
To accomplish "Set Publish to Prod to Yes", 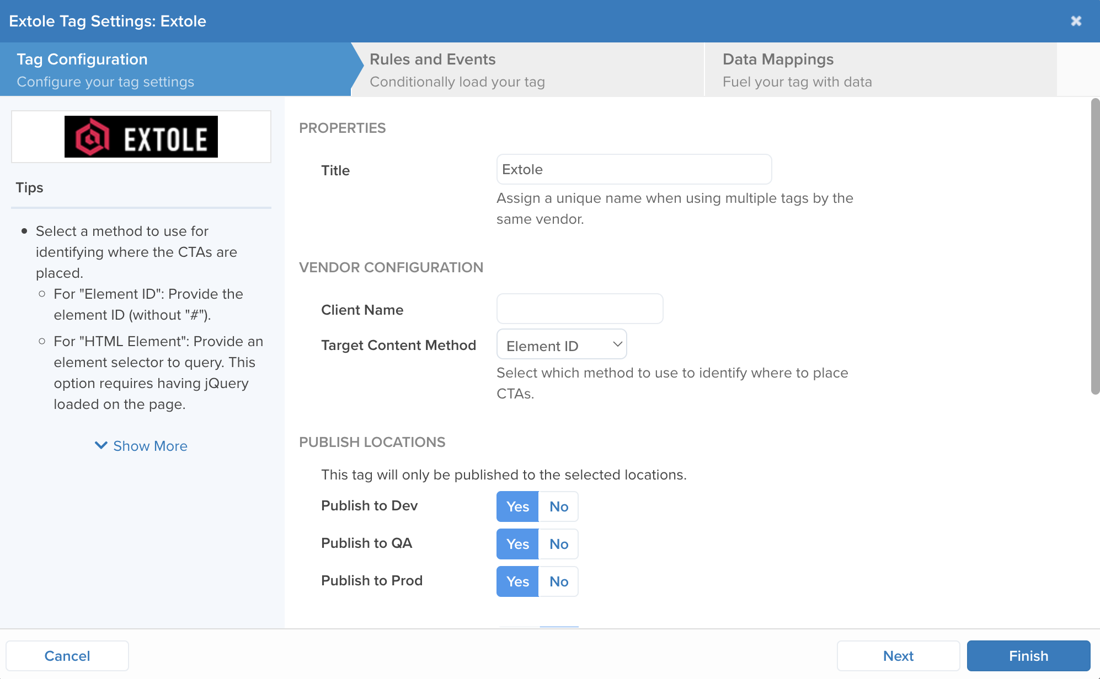I will [x=517, y=581].
